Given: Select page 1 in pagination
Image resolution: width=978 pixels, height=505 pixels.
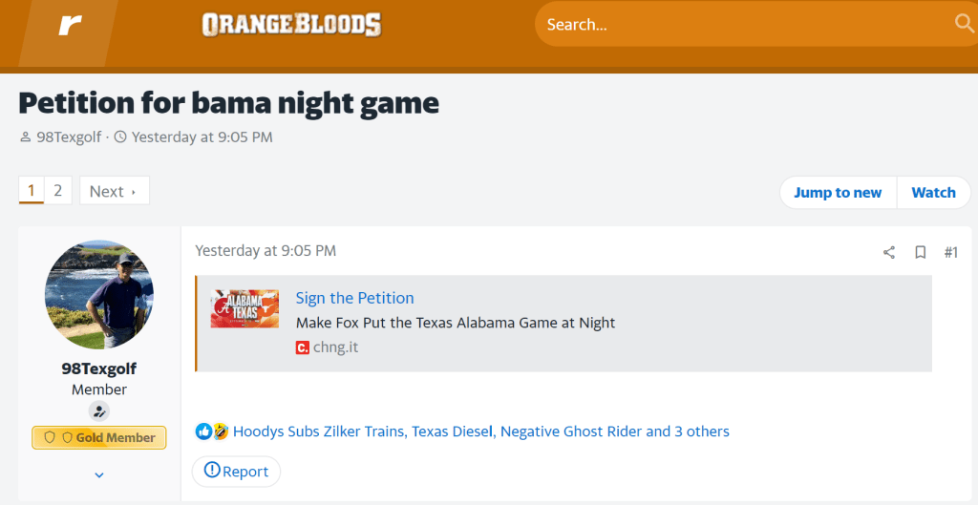Looking at the screenshot, I should (x=32, y=191).
